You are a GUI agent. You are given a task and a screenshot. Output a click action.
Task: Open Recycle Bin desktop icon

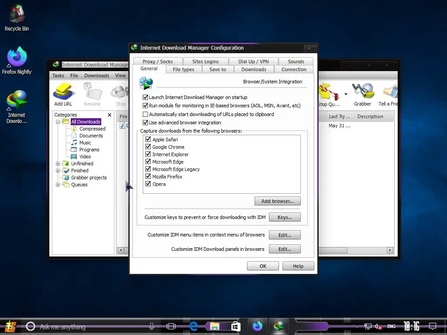[x=17, y=17]
